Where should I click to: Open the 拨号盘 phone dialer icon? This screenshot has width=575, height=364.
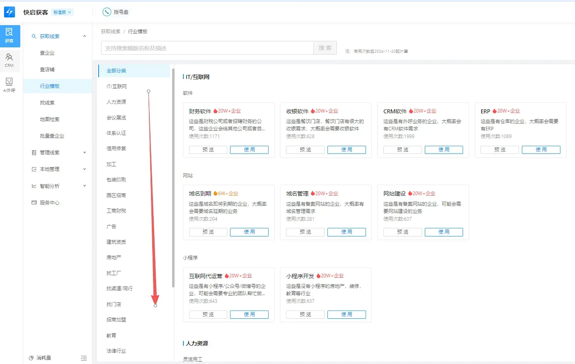107,12
